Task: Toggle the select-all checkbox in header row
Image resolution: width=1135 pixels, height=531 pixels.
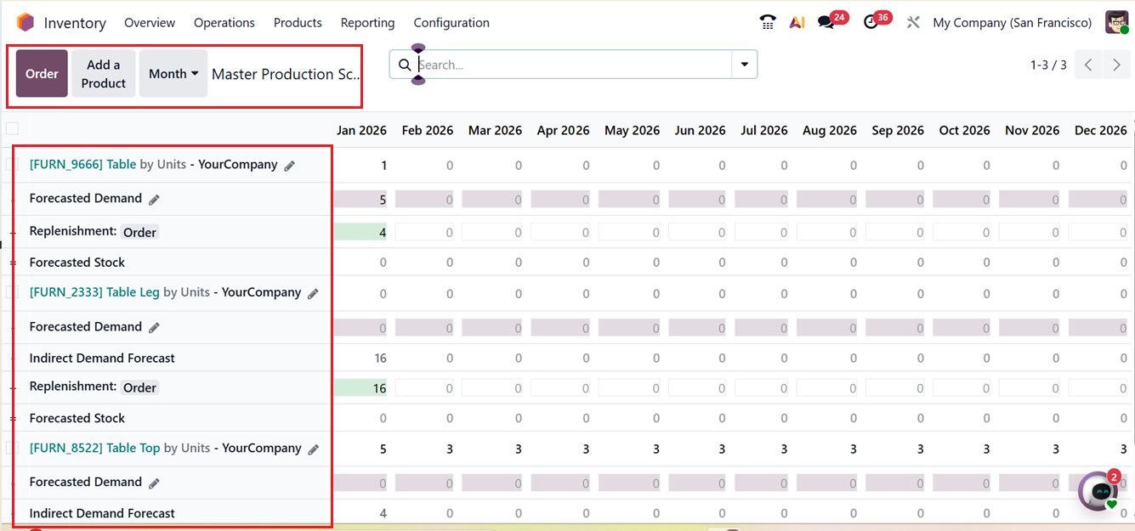Action: coord(12,128)
